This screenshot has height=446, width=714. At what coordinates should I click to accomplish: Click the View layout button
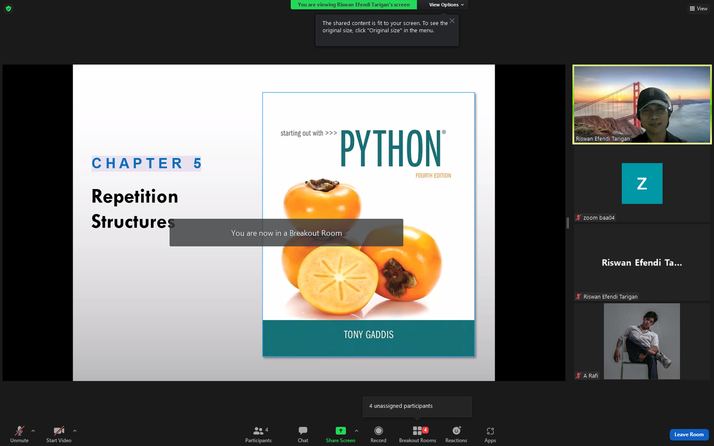coord(698,8)
